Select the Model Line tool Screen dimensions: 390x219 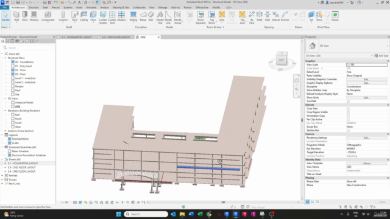coord(168,18)
